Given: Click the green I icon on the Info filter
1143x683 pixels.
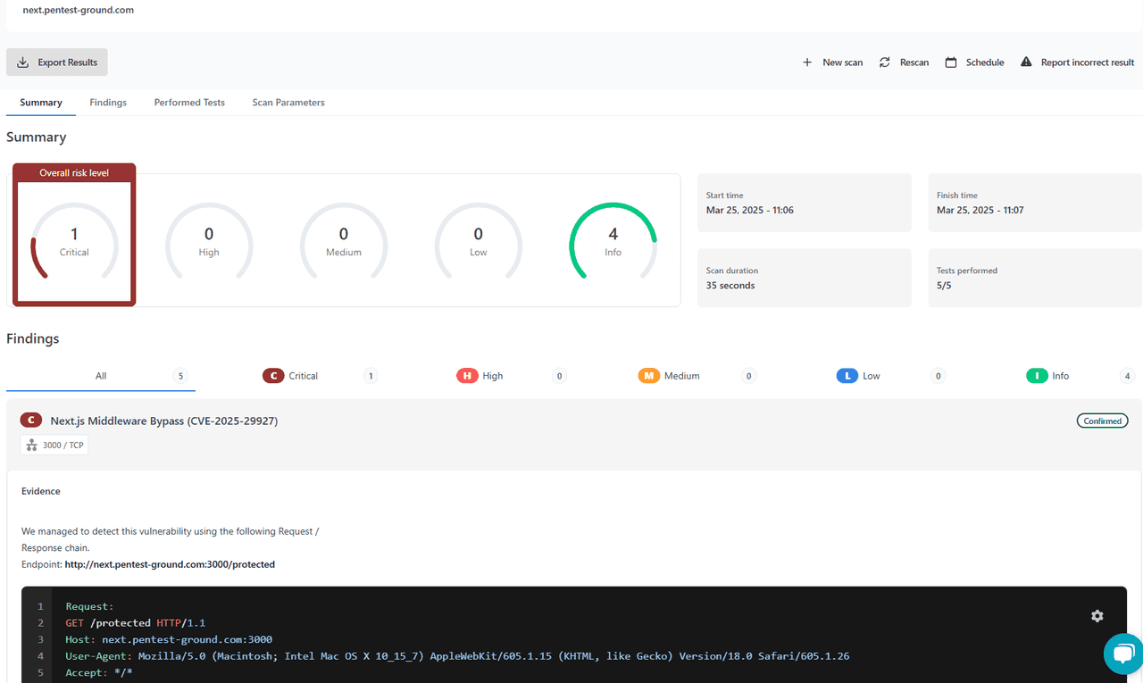Looking at the screenshot, I should [x=1038, y=375].
